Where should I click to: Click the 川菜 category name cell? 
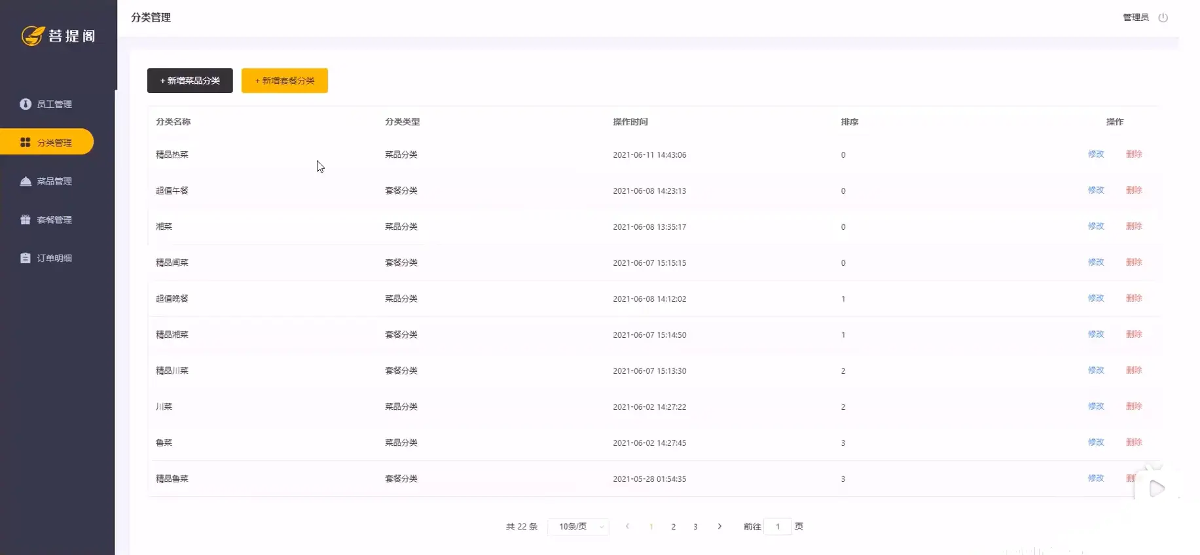click(164, 407)
